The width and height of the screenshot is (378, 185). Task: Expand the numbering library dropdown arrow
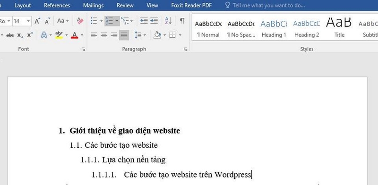point(117,21)
